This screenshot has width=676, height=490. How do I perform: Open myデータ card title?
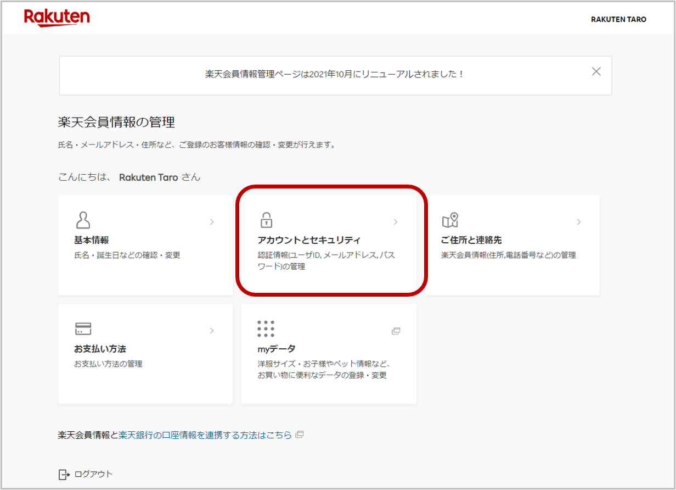coord(277,349)
